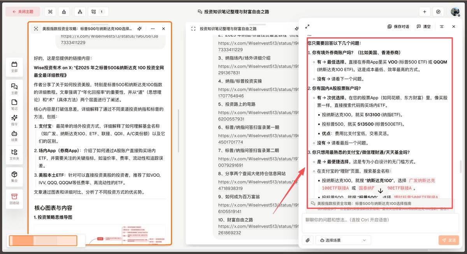Image resolution: width=467 pixels, height=254 pixels.
Task: Click the heading 核心图表与内容
Action: [53, 208]
